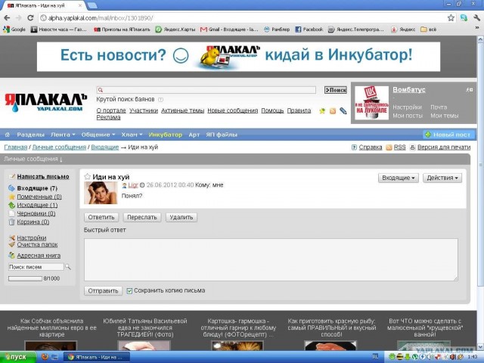The height and width of the screenshot is (363, 484).
Task: Click the Отправить button
Action: (103, 290)
